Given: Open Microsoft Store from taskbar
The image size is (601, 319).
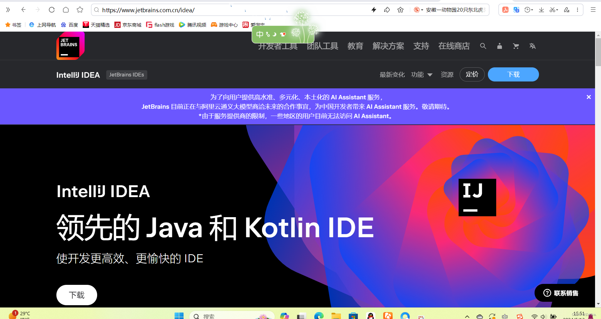Looking at the screenshot, I should (x=353, y=316).
